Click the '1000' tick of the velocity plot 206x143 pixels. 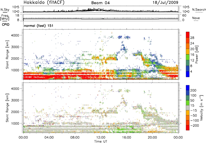point(15,123)
